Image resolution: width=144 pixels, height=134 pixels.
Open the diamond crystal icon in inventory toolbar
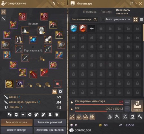coord(79,117)
